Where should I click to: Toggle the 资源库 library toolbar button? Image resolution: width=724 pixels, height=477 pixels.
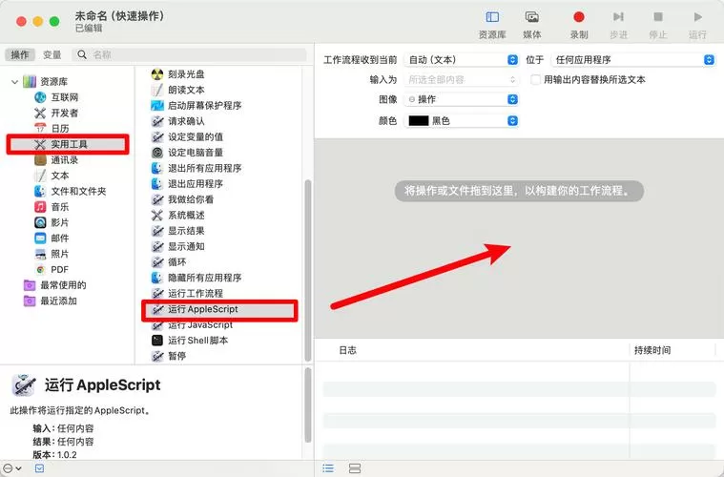point(492,25)
